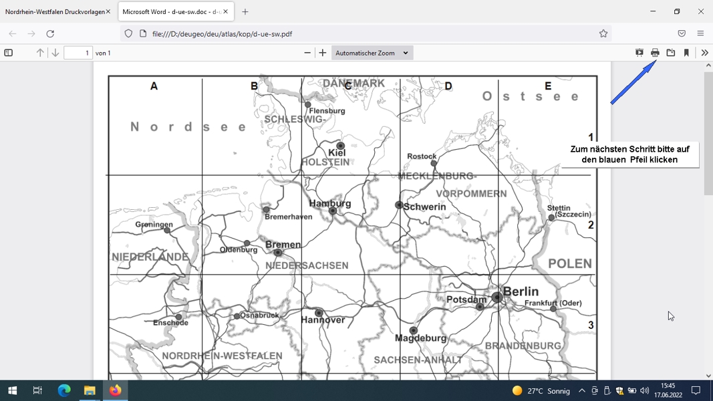Zoom out with the minus button
The width and height of the screenshot is (713, 401).
307,53
